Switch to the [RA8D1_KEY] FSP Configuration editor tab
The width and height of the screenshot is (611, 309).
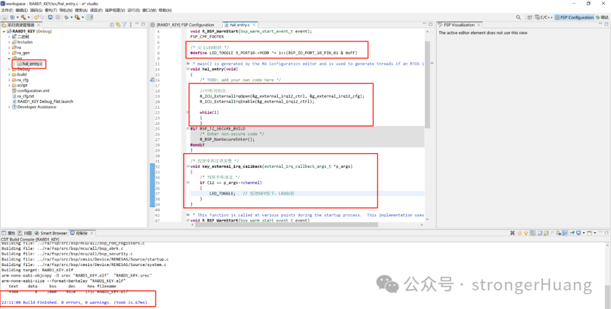point(183,24)
